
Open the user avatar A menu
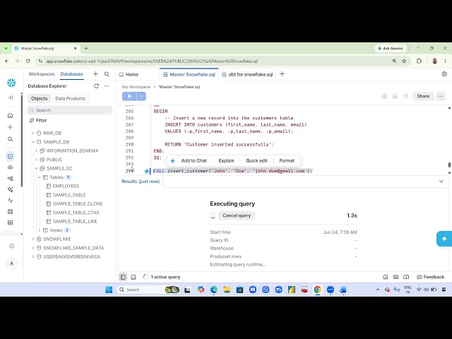pos(11,263)
